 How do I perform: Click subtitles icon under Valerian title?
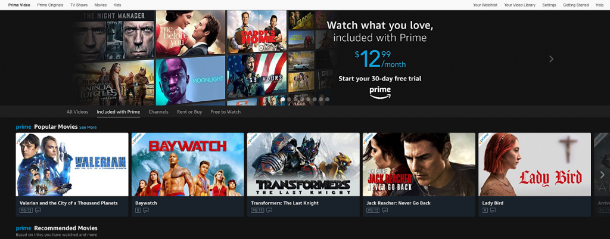[38, 210]
